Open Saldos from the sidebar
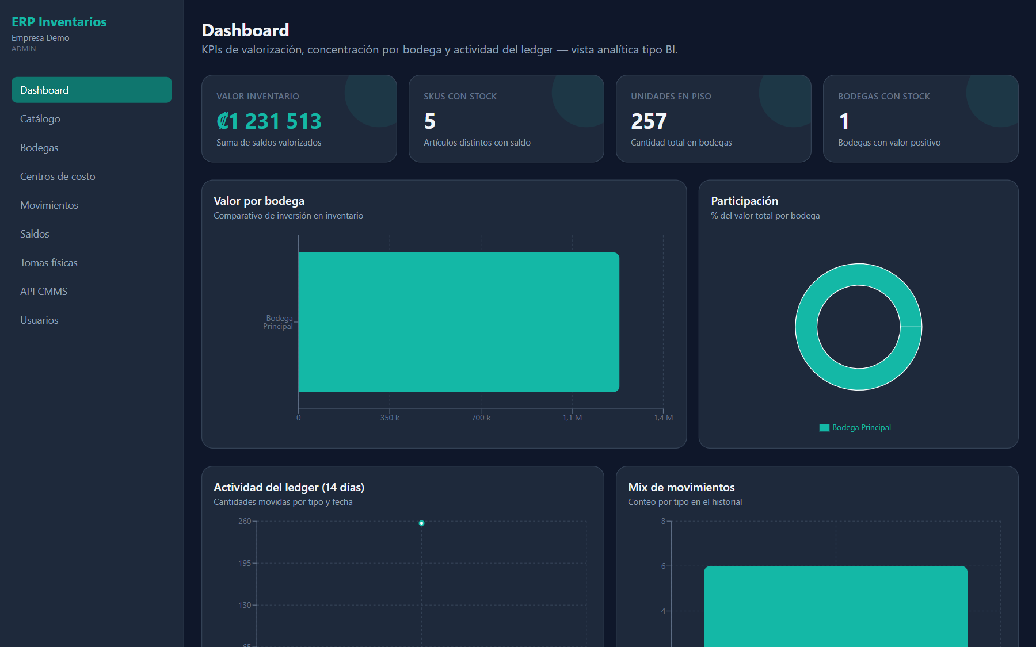Screen dimensions: 1036x647 pyautogui.click(x=92, y=234)
